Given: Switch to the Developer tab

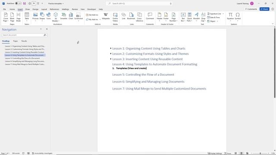Looking at the screenshot, I should 91,9.
